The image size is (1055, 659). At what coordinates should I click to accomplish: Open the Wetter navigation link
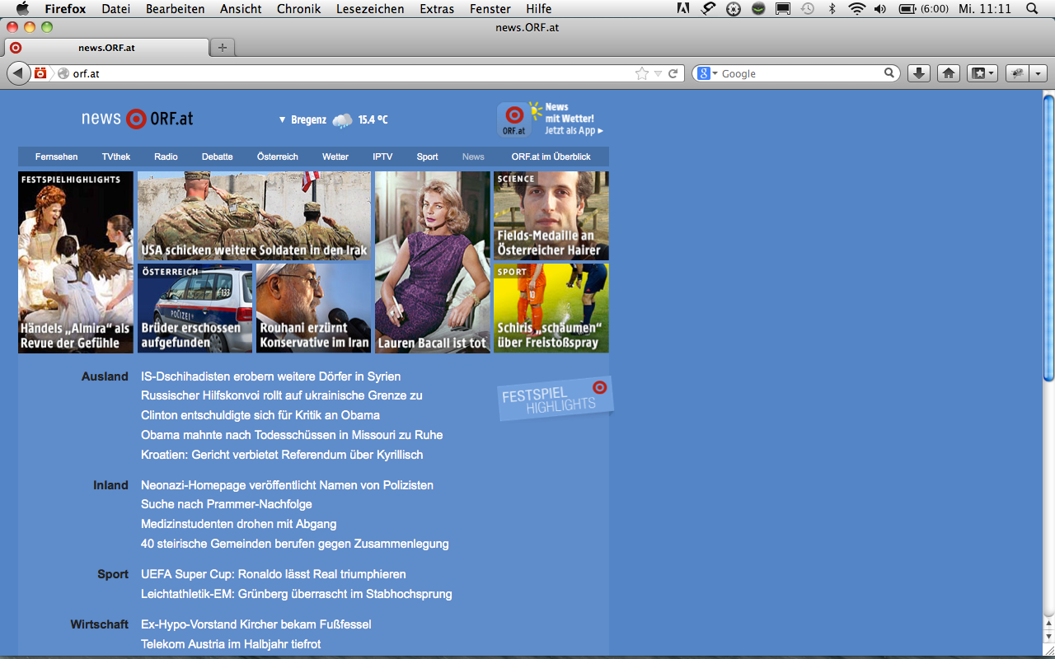[x=335, y=157]
